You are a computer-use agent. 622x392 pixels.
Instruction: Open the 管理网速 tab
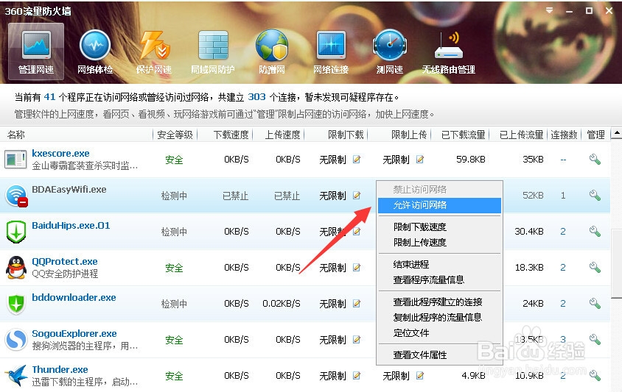tap(35, 51)
